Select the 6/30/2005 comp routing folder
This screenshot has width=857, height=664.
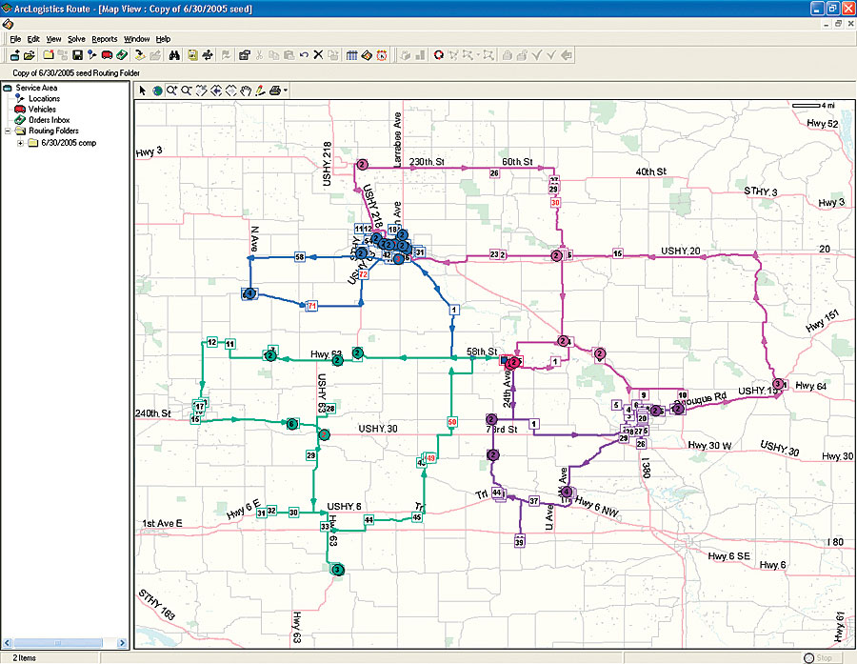tap(69, 143)
